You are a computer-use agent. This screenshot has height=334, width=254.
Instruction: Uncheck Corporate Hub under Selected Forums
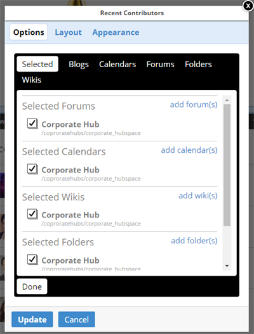(x=32, y=124)
